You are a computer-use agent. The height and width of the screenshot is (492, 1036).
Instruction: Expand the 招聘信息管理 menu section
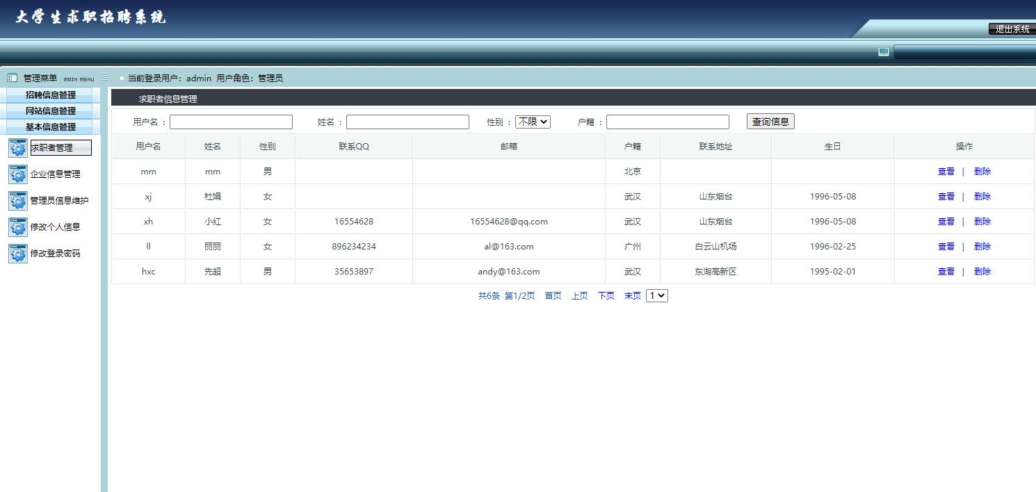(x=51, y=95)
